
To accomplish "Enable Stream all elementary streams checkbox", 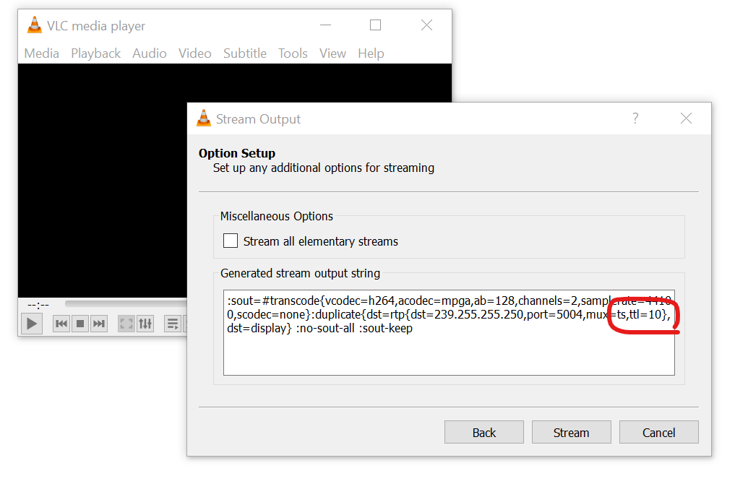I will tap(231, 241).
